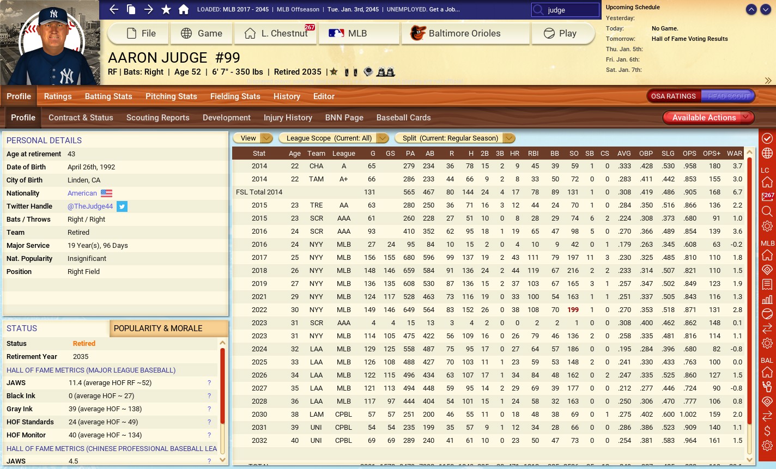Click the schedule down arrow button
776x469 pixels.
coord(765,9)
